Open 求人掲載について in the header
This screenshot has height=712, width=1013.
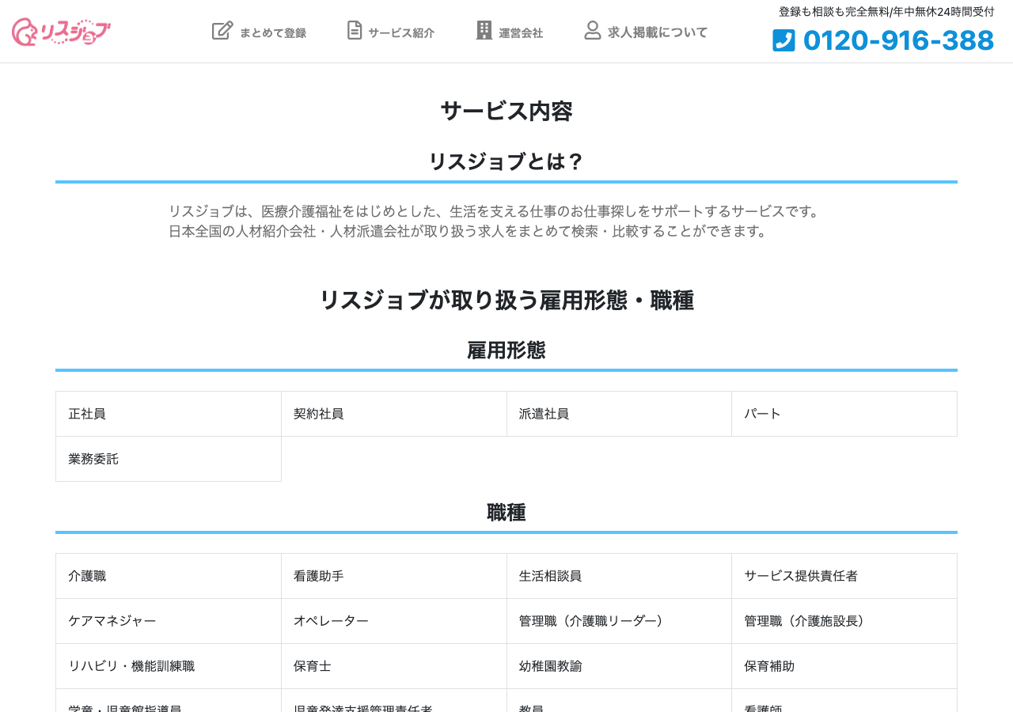(x=647, y=32)
